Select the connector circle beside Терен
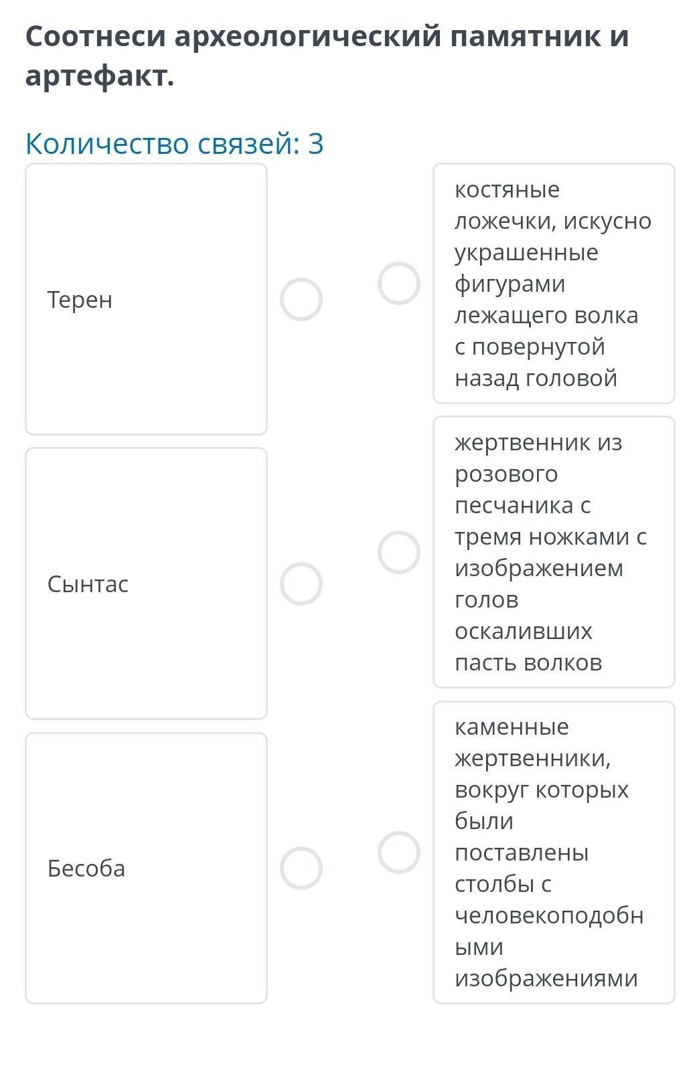Screen dimensions: 693x1080 click(301, 299)
